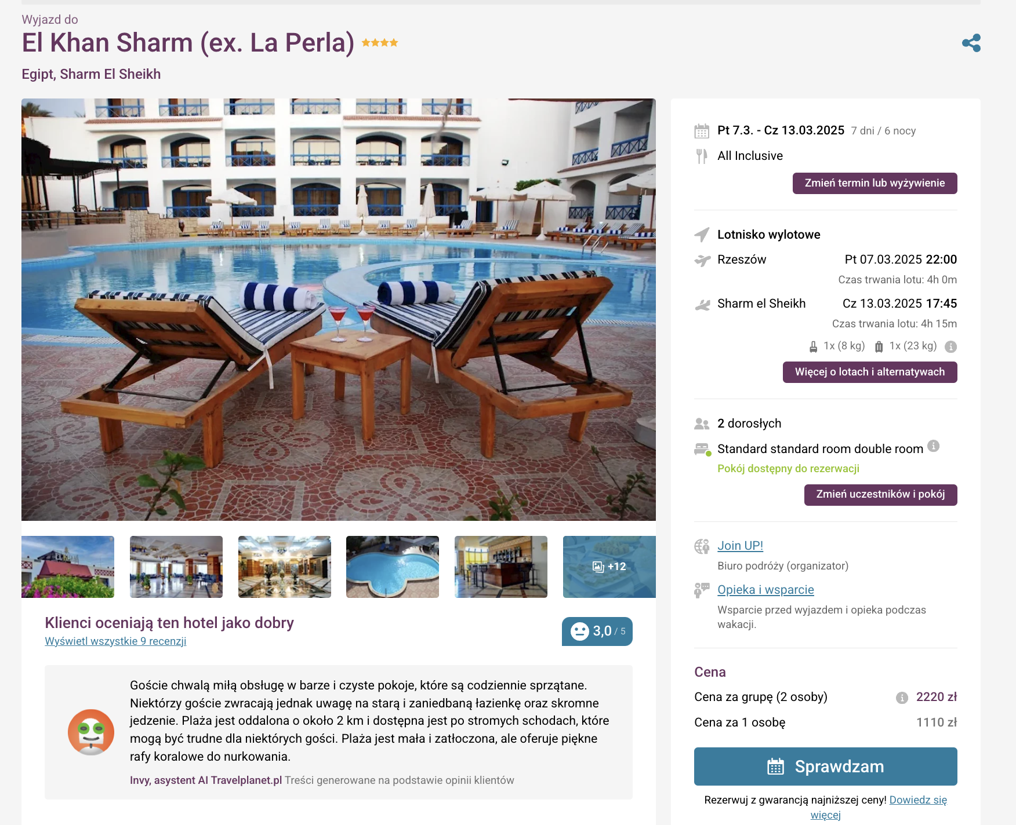Click the baggage allowance info icon
The width and height of the screenshot is (1016, 825).
(950, 346)
